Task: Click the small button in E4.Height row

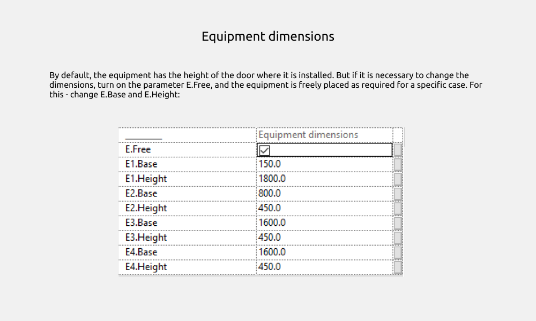Action: (x=398, y=266)
